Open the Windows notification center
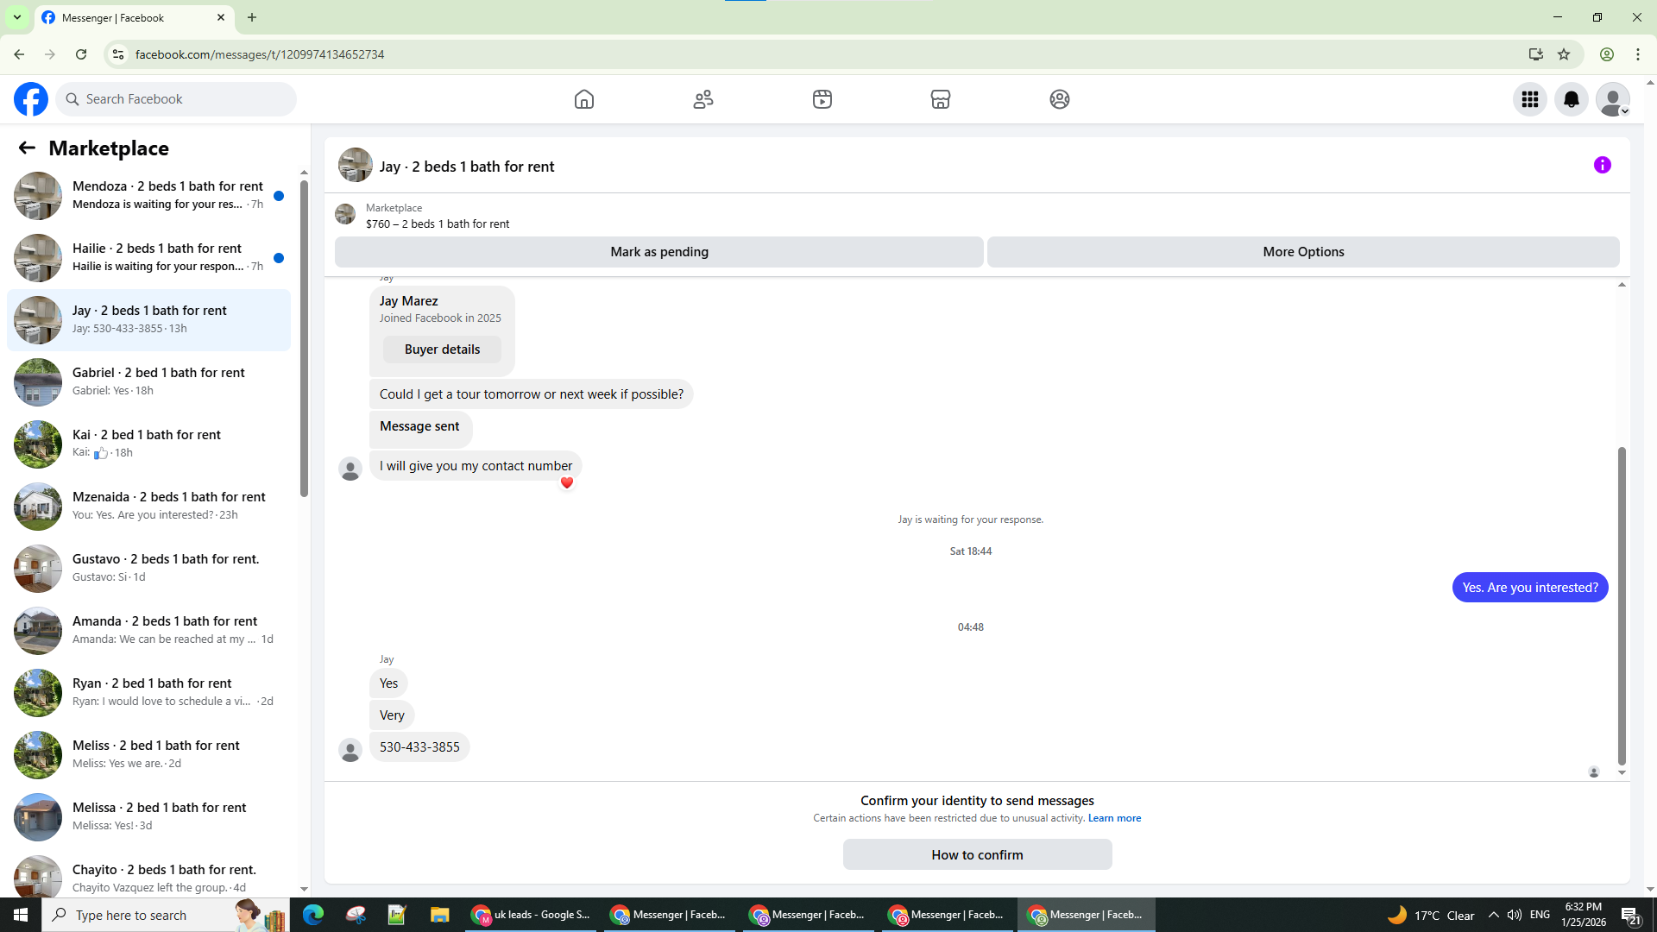1657x932 pixels. pyautogui.click(x=1630, y=915)
